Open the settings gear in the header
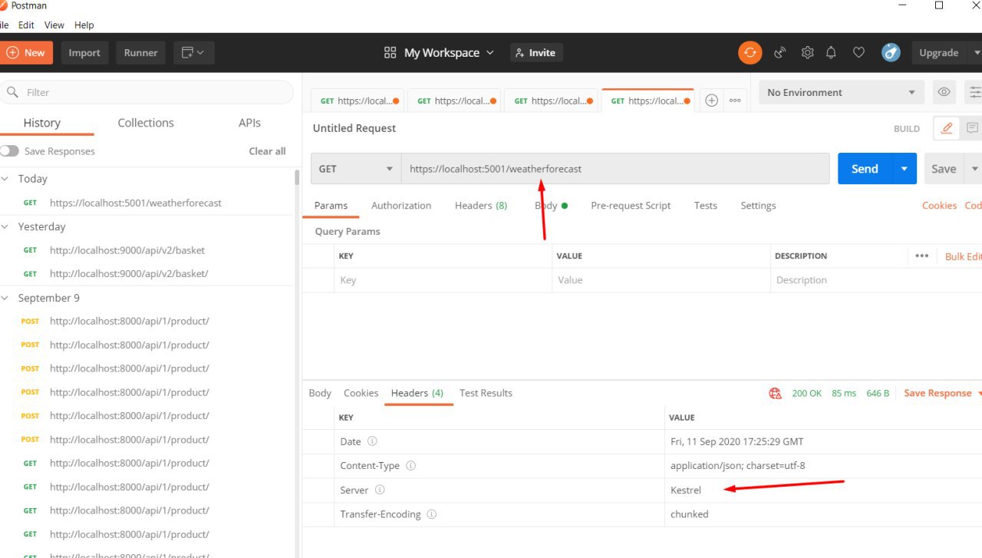The image size is (982, 558). click(807, 53)
